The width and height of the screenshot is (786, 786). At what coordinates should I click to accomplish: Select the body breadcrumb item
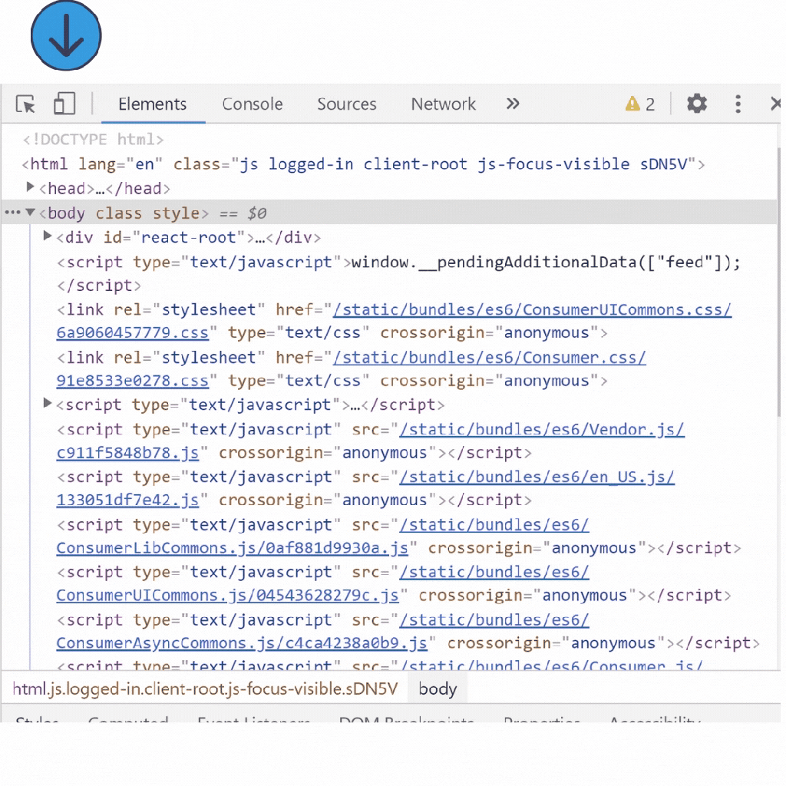coord(438,689)
